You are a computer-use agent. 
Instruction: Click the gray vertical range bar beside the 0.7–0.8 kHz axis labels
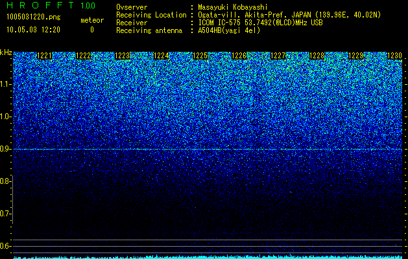(x=12, y=199)
